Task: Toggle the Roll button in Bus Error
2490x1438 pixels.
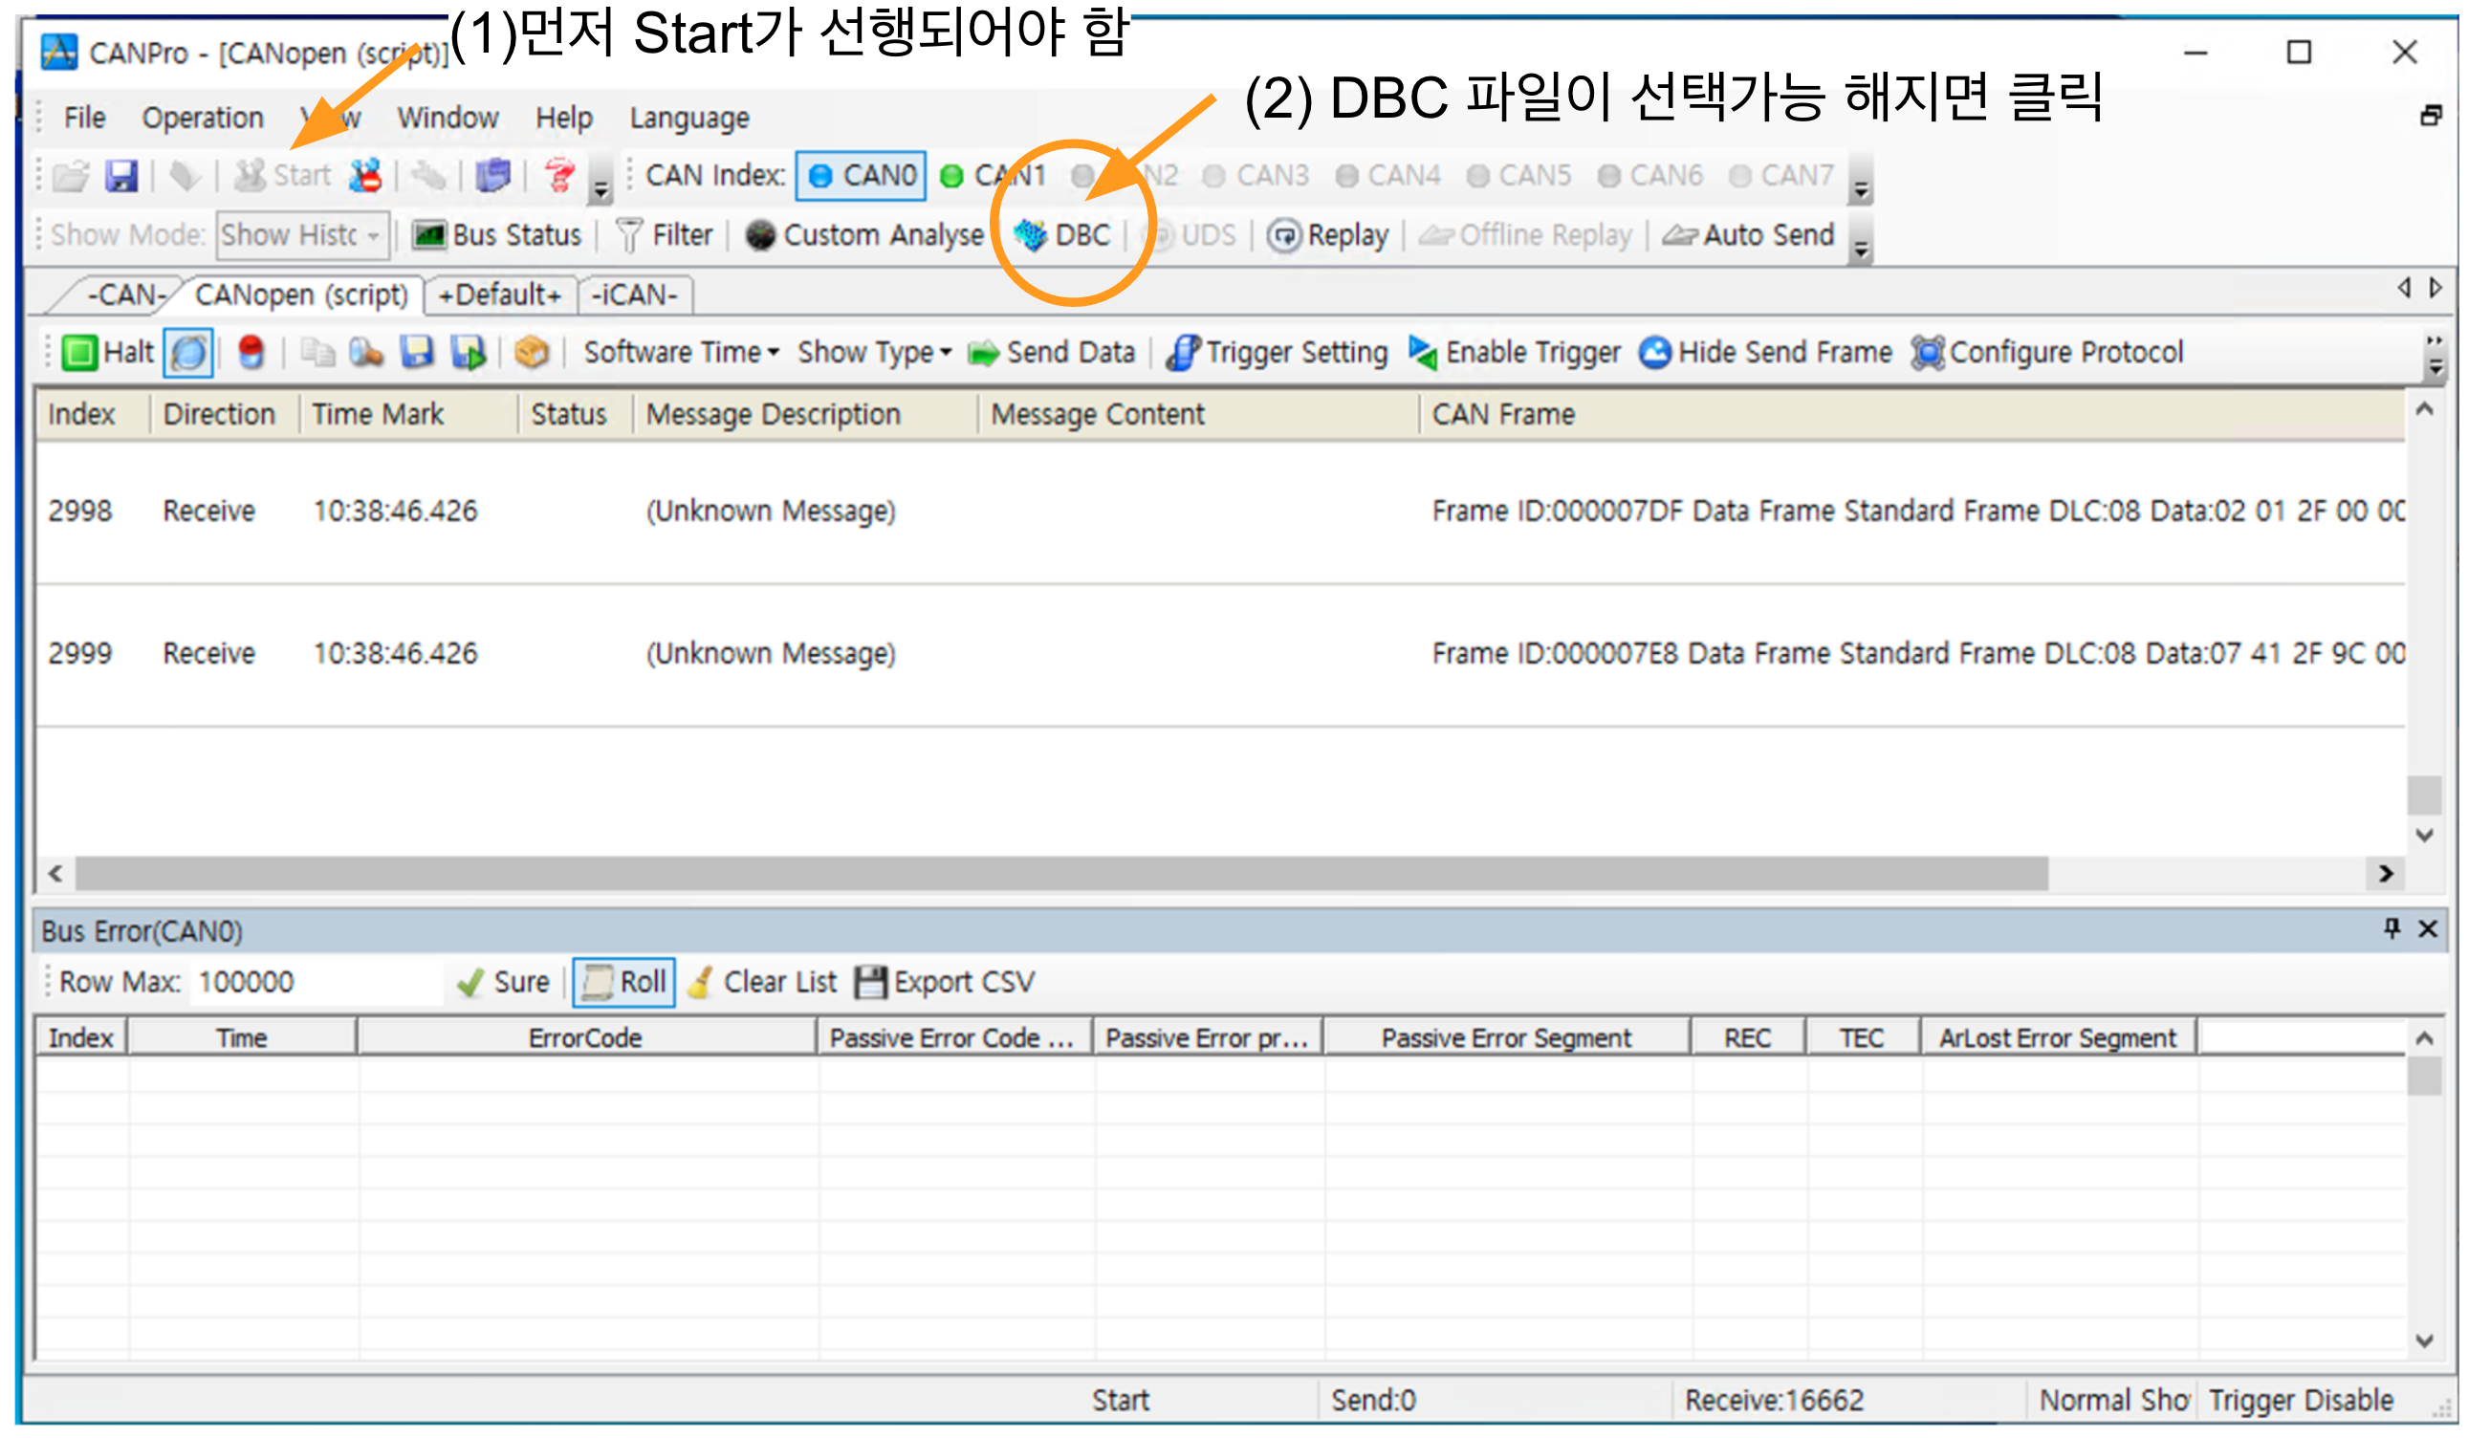Action: tap(624, 983)
